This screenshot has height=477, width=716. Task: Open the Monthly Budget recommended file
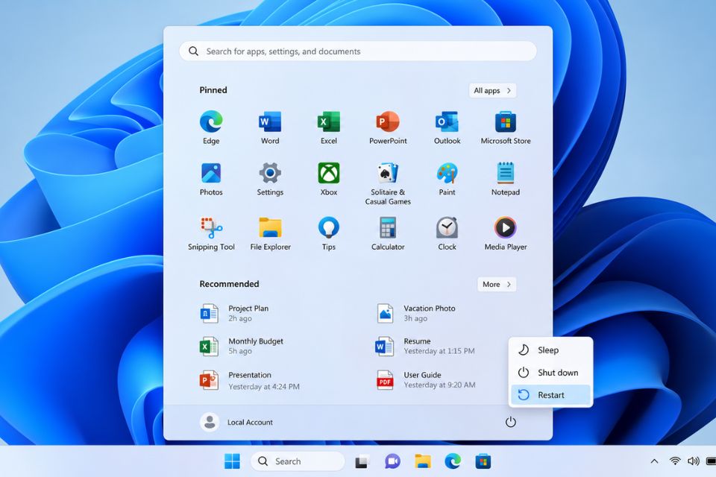[242, 346]
